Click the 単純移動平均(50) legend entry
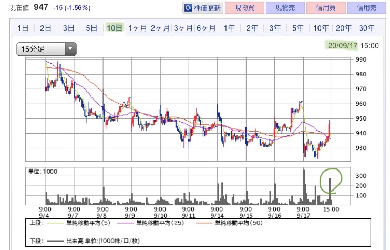Screen dimensions: 390x250 point(229,223)
